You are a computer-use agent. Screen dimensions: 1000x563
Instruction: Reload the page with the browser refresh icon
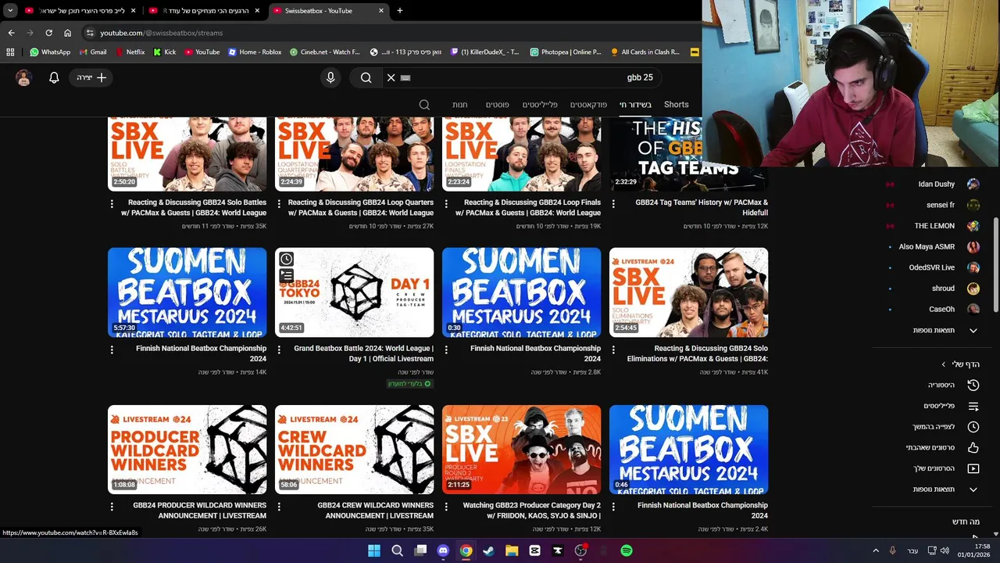[x=48, y=33]
